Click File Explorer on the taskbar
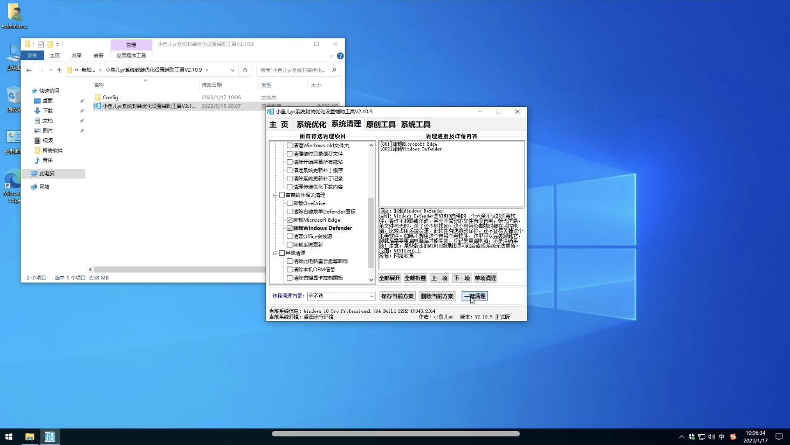 [30, 436]
